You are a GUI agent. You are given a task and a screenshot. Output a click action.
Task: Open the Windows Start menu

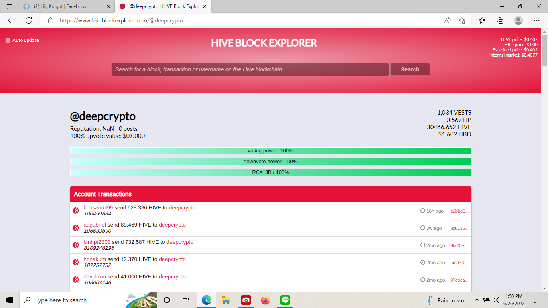pyautogui.click(x=10, y=300)
